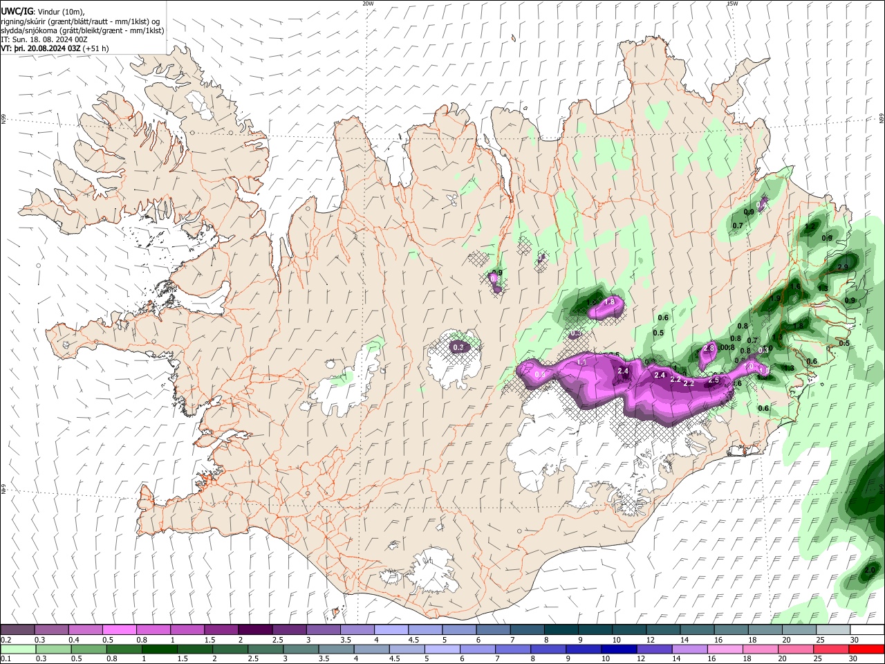Click the '0.3' value over the Hofsjökull glacier
This screenshot has width=885, height=664.
click(x=458, y=347)
